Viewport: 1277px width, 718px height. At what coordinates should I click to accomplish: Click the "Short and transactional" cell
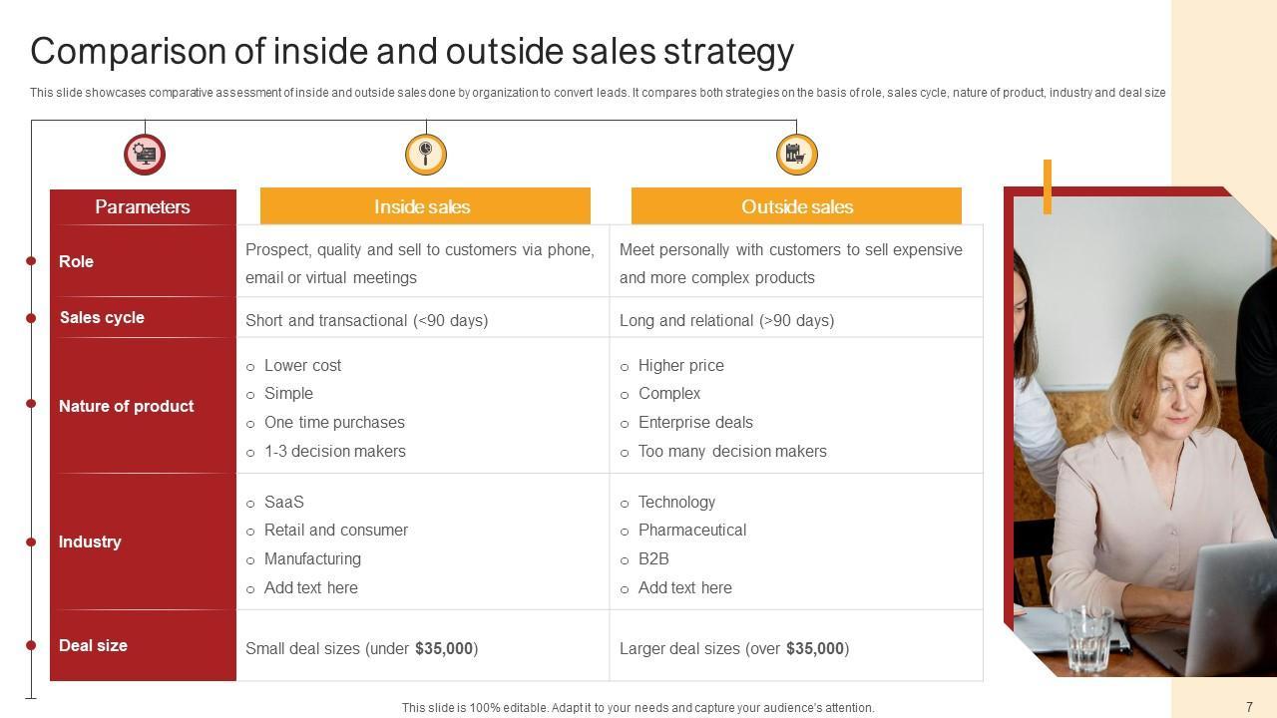pos(367,320)
